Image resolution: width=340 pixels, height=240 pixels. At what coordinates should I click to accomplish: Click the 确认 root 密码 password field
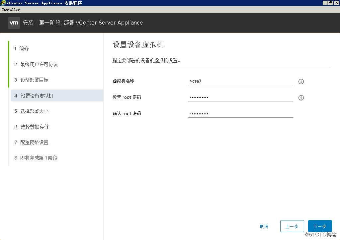pos(240,114)
